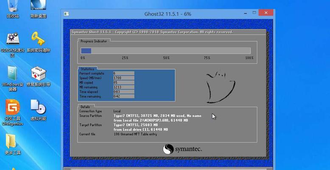330x170 pixels.
Task: Open 更多工具 folder icon
Action: pyautogui.click(x=13, y=144)
